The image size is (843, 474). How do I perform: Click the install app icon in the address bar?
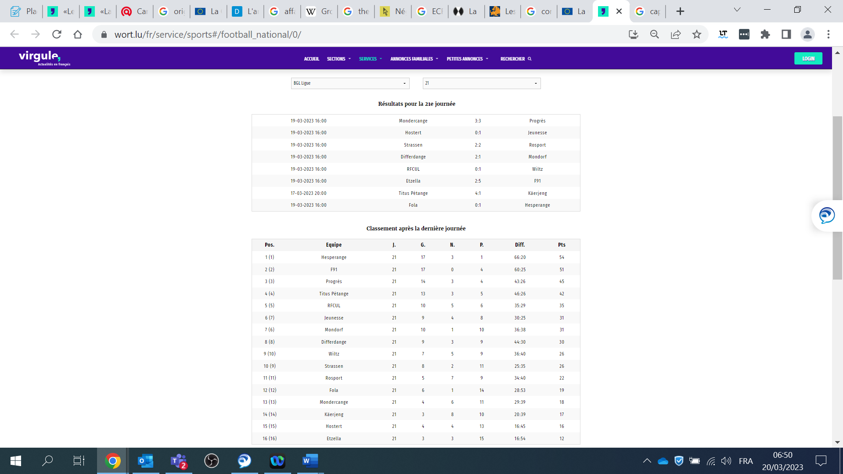(634, 34)
